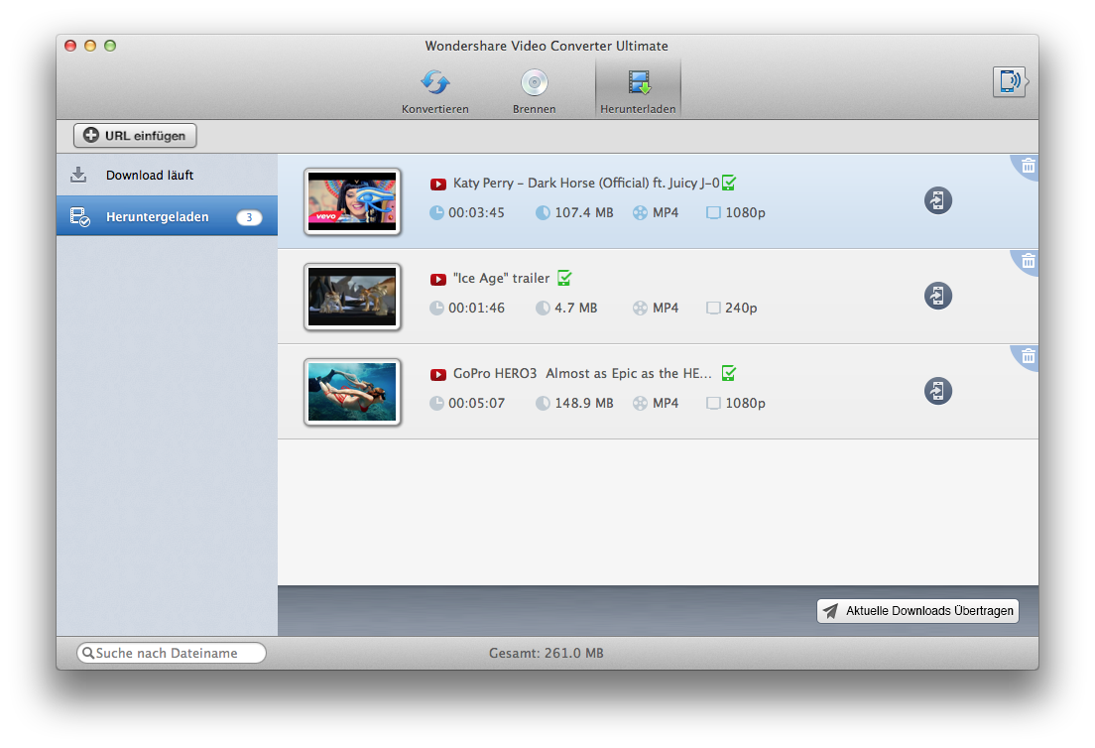
Task: Click the 240p resolution value
Action: pos(741,308)
